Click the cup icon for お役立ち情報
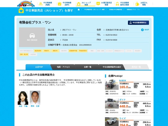This screenshot has width=168, height=126. coord(137,4)
